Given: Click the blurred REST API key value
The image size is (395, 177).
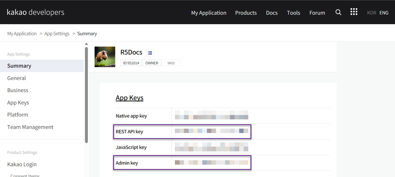Looking at the screenshot, I should [x=212, y=131].
